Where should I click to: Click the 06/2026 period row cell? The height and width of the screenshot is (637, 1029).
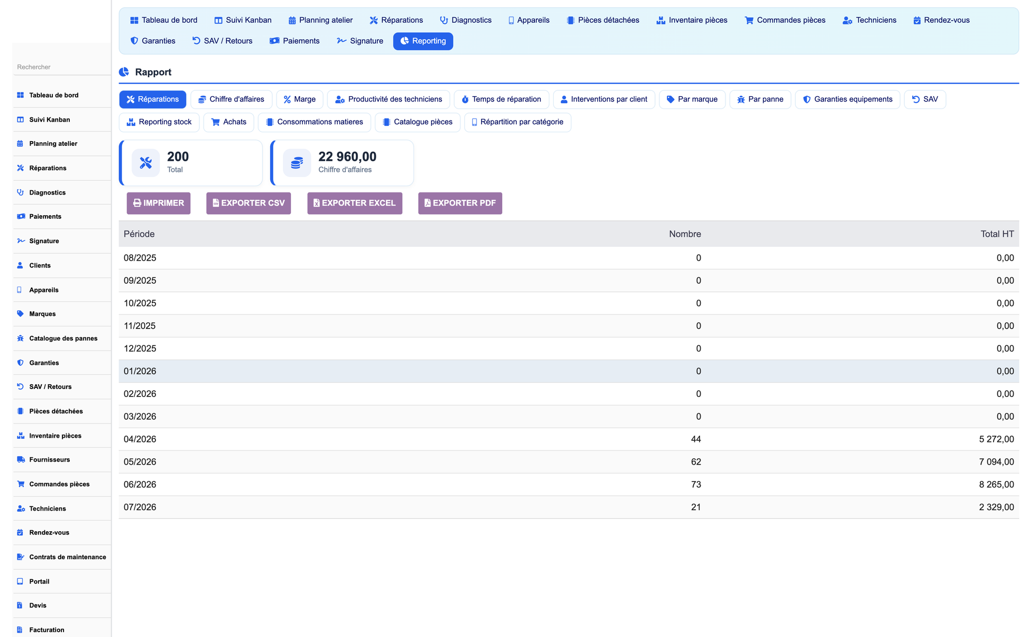coord(140,484)
